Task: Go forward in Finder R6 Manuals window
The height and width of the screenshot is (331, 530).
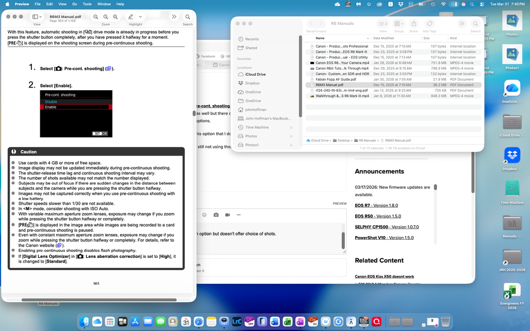Action: (321, 24)
